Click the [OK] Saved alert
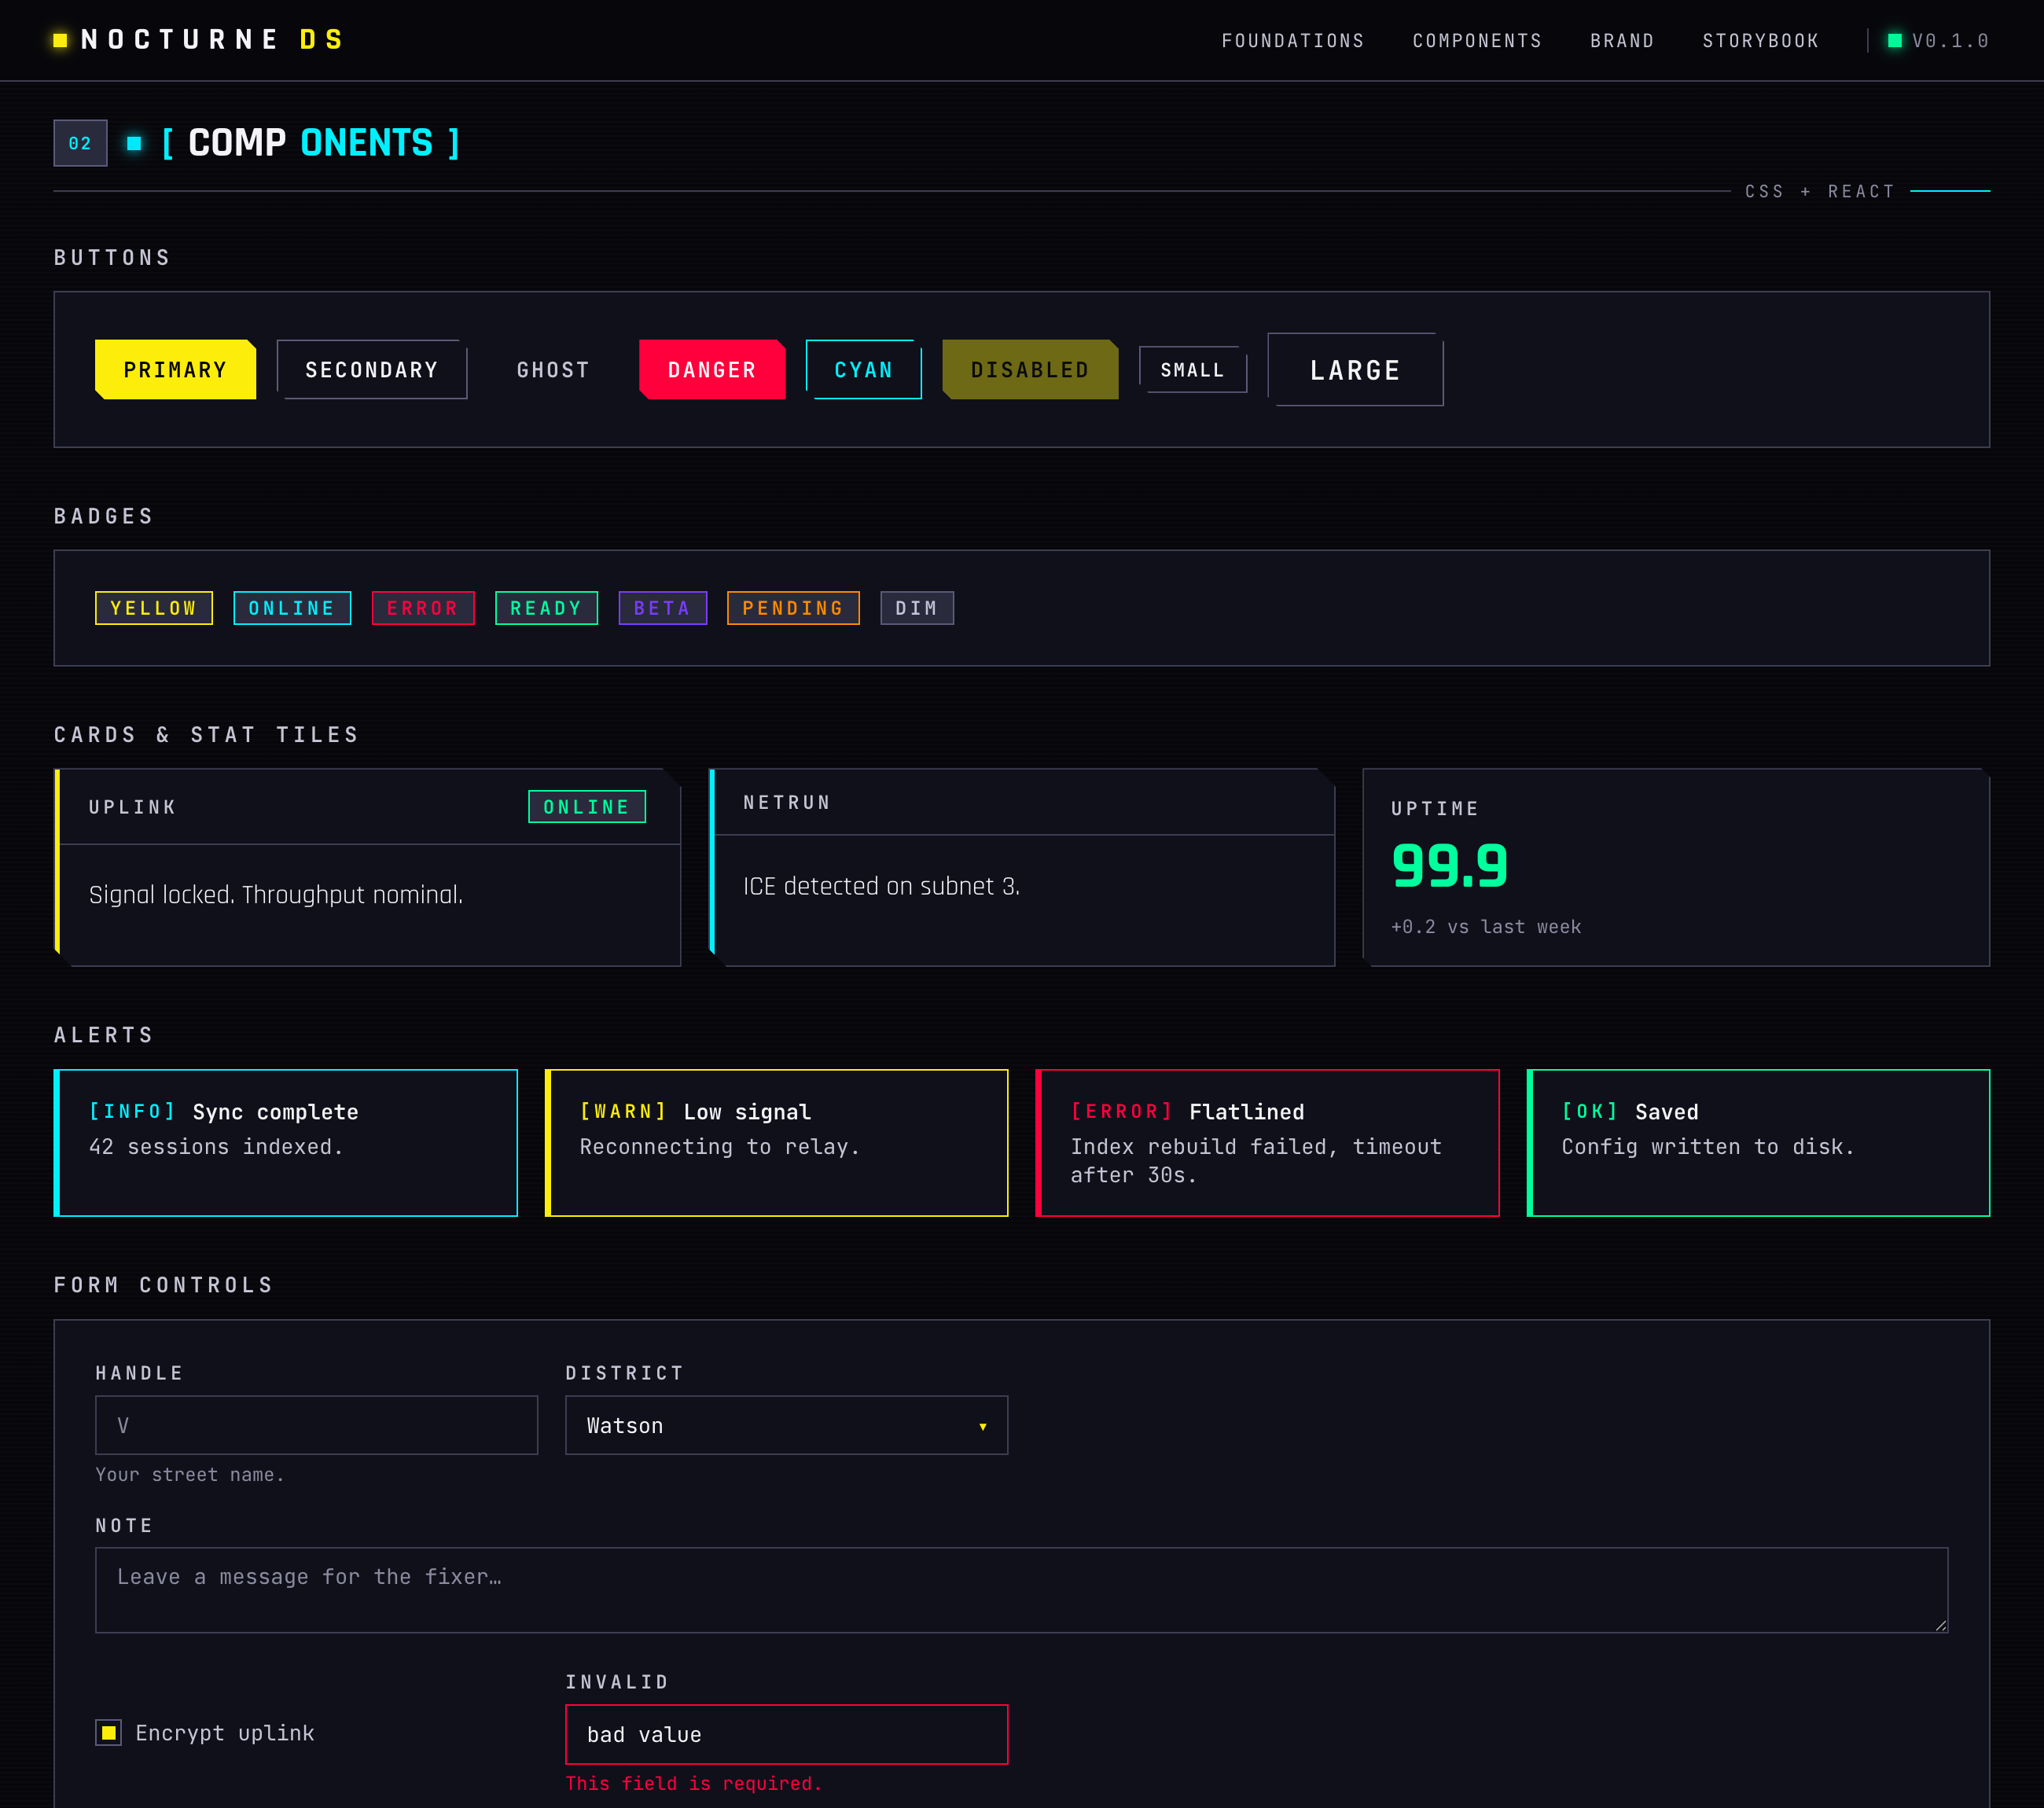Screen dimensions: 2044x1808 (1759, 1143)
